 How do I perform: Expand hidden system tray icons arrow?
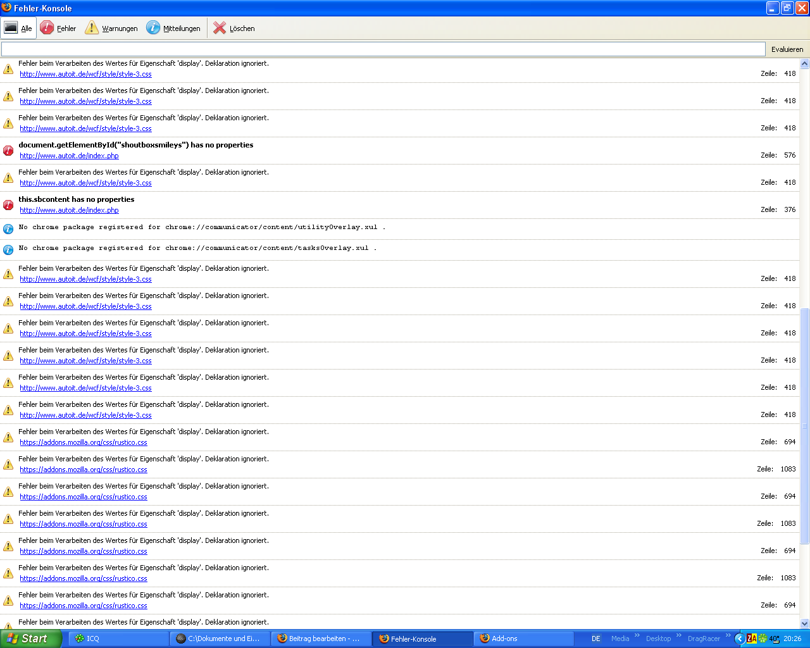[739, 639]
